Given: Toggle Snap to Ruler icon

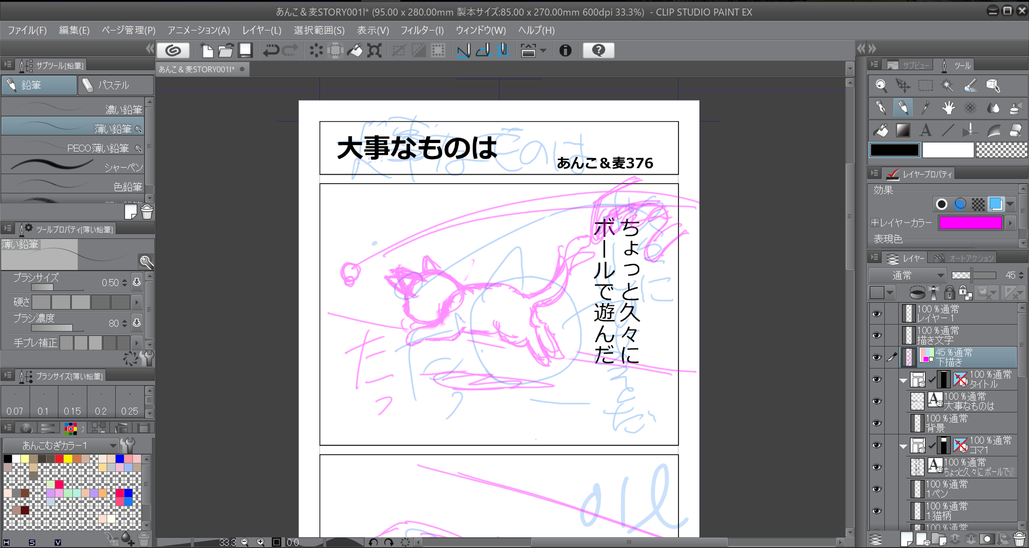Looking at the screenshot, I should point(464,50).
